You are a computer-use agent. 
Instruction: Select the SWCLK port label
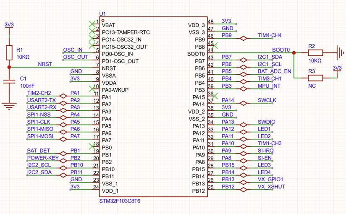tap(267, 100)
